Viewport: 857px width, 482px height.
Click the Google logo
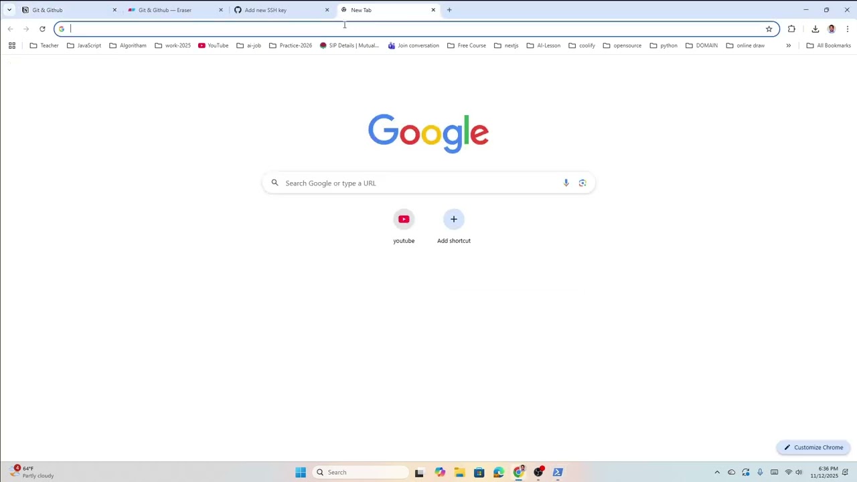[428, 133]
